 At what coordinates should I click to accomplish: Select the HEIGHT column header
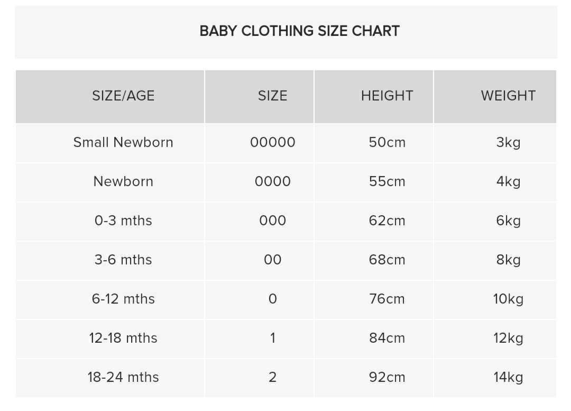(387, 96)
